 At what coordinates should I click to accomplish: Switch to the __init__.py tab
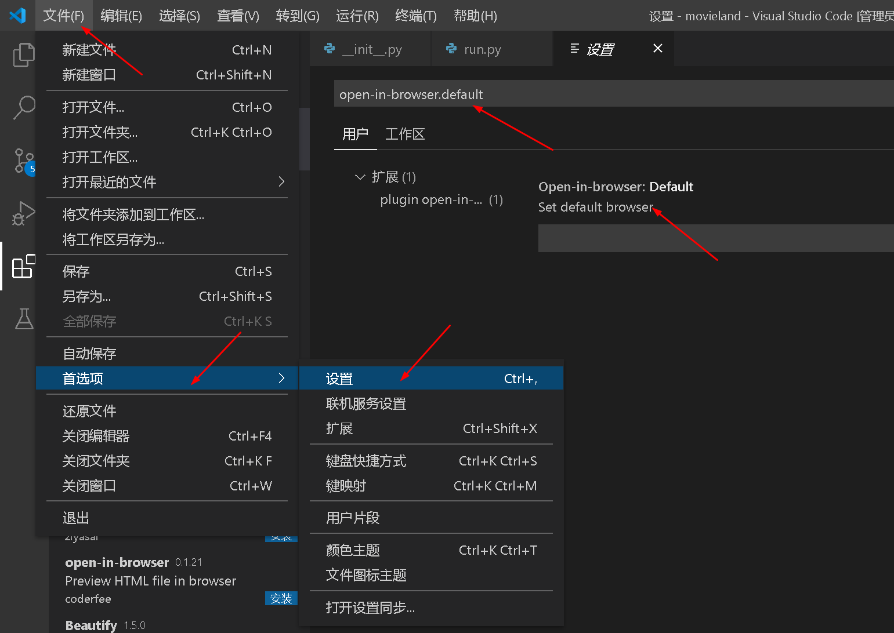[371, 49]
